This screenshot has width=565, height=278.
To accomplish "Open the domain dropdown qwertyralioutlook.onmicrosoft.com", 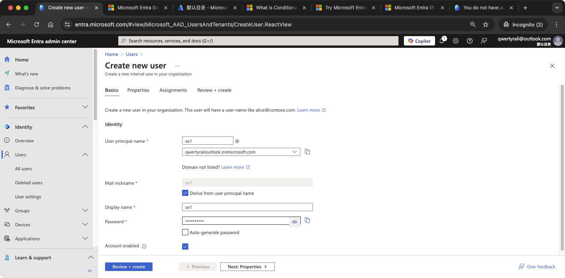I will (x=241, y=152).
